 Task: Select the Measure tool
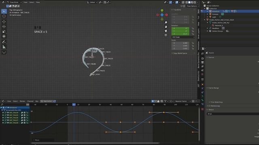pos(4,47)
